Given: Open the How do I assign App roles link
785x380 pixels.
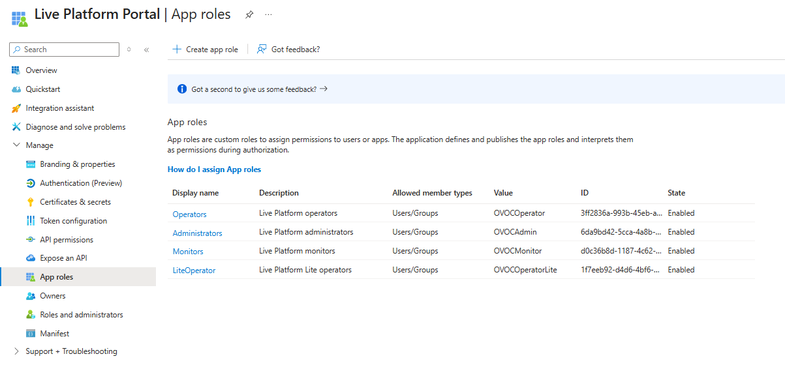Looking at the screenshot, I should (x=214, y=169).
